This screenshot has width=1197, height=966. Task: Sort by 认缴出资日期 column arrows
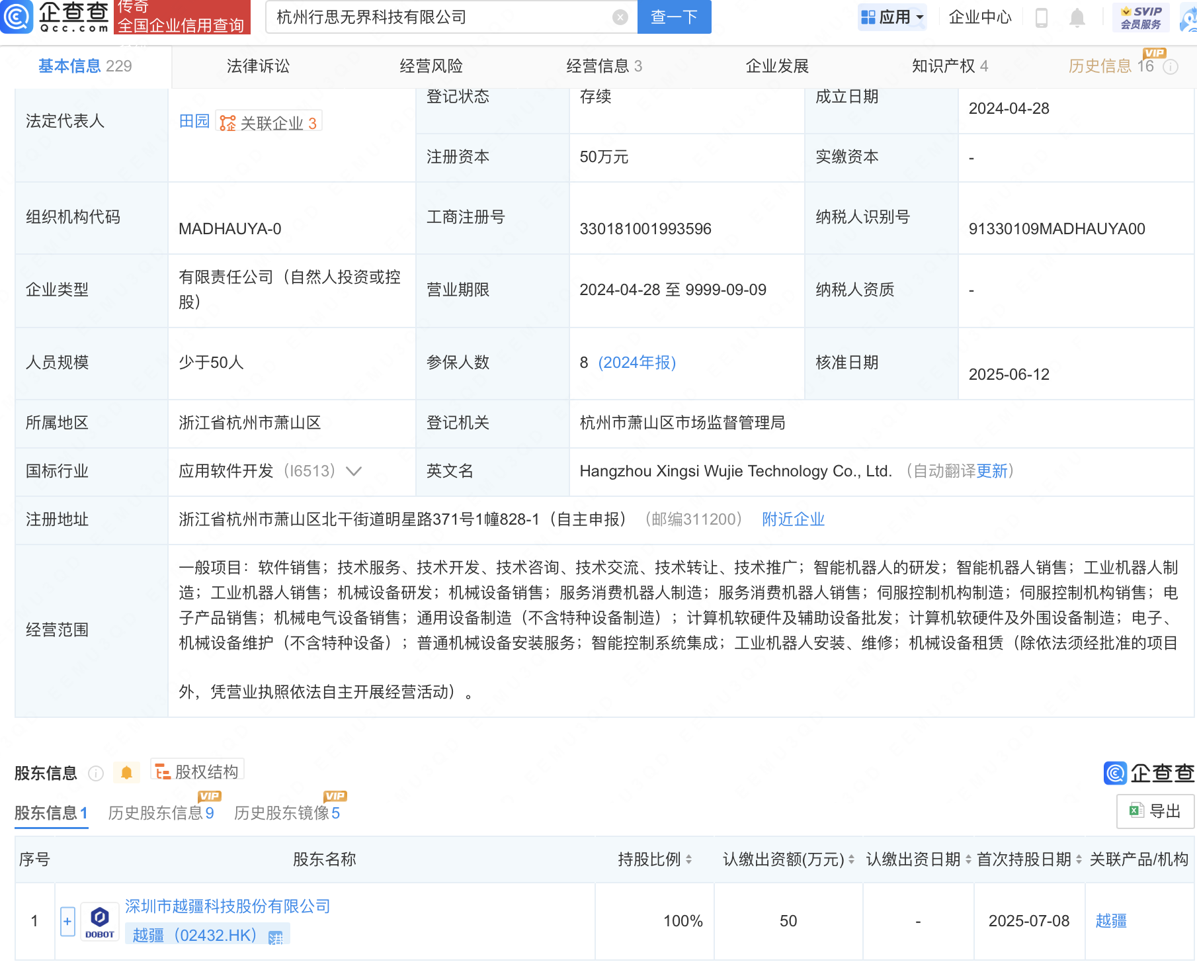968,859
